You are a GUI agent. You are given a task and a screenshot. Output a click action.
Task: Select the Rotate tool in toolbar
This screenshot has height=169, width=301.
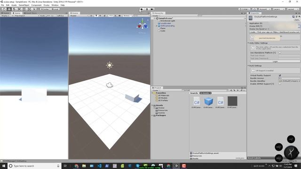[x=14, y=9]
